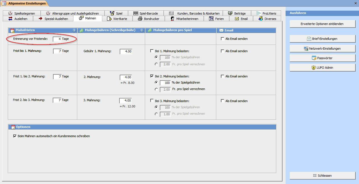Click percent field under 2. Mahnung belasten
This screenshot has height=184, width=359.
[x=165, y=83]
